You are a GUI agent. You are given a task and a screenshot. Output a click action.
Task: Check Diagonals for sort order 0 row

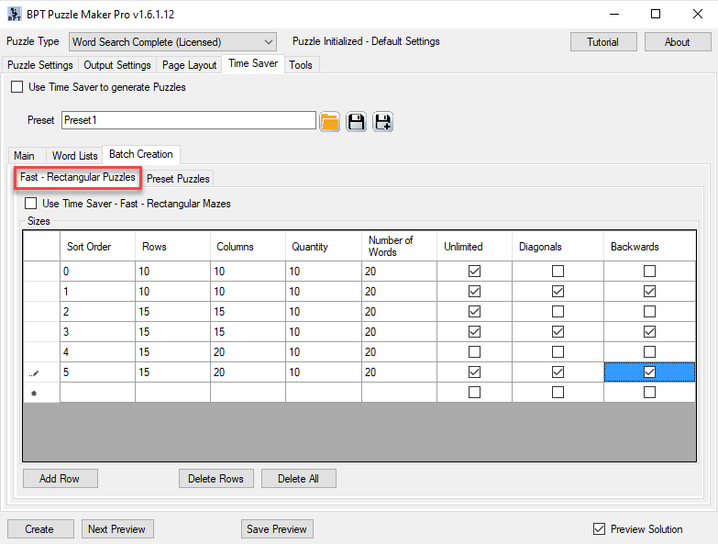pos(558,272)
